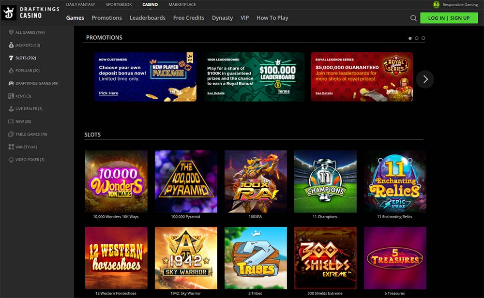Open the Royal Legends Series promo banner
The height and width of the screenshot is (298, 484).
pos(362,77)
